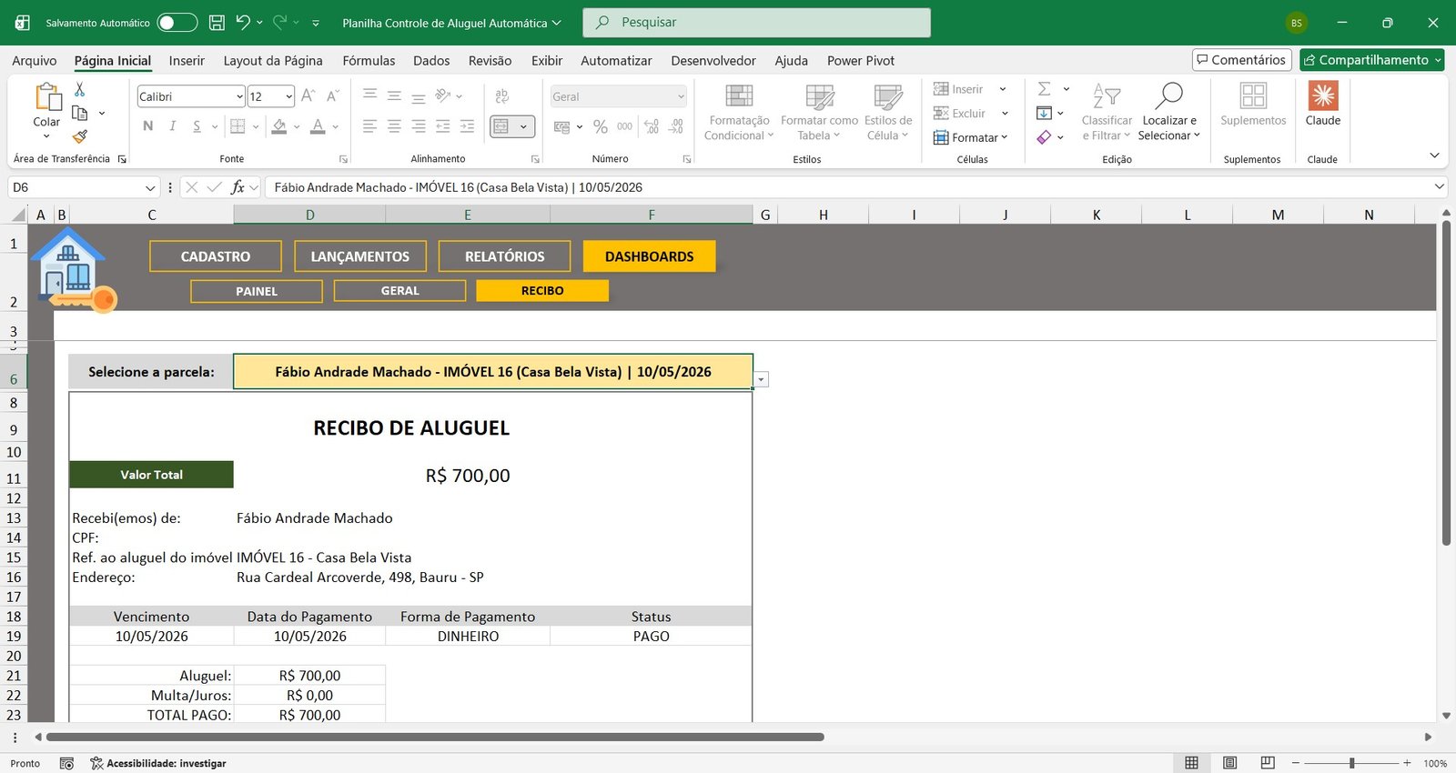Toggle Salvamento Automático switch
This screenshot has height=773, width=1456.
(177, 23)
